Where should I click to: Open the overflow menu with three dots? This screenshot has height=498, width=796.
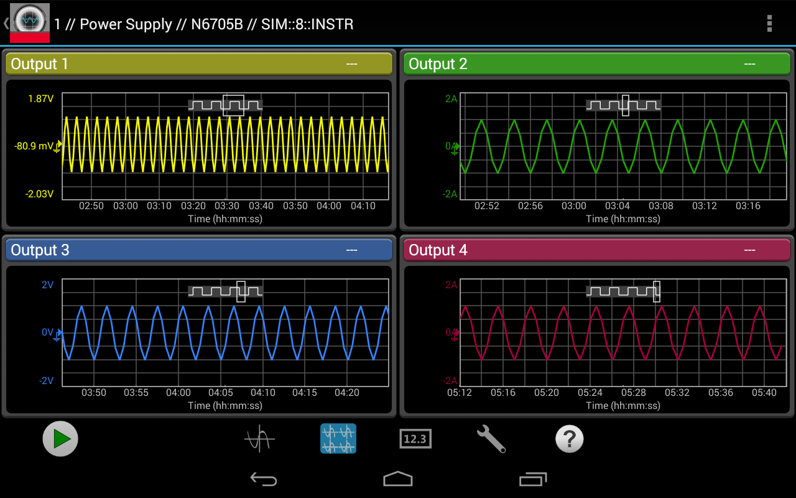(769, 24)
